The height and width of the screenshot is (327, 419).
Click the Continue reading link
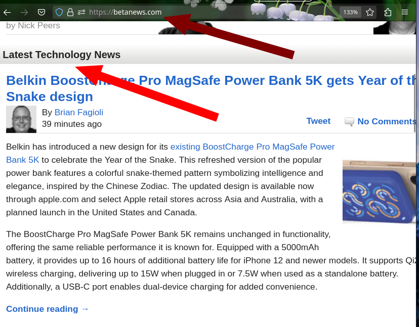[x=47, y=309]
